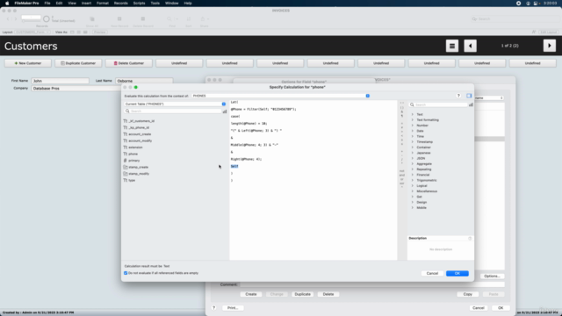Expand the Mobile functions category

413,208
